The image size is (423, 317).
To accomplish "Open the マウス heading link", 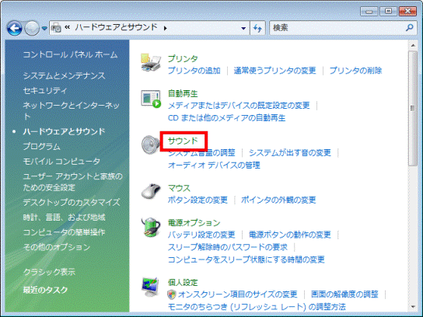I will point(179,188).
